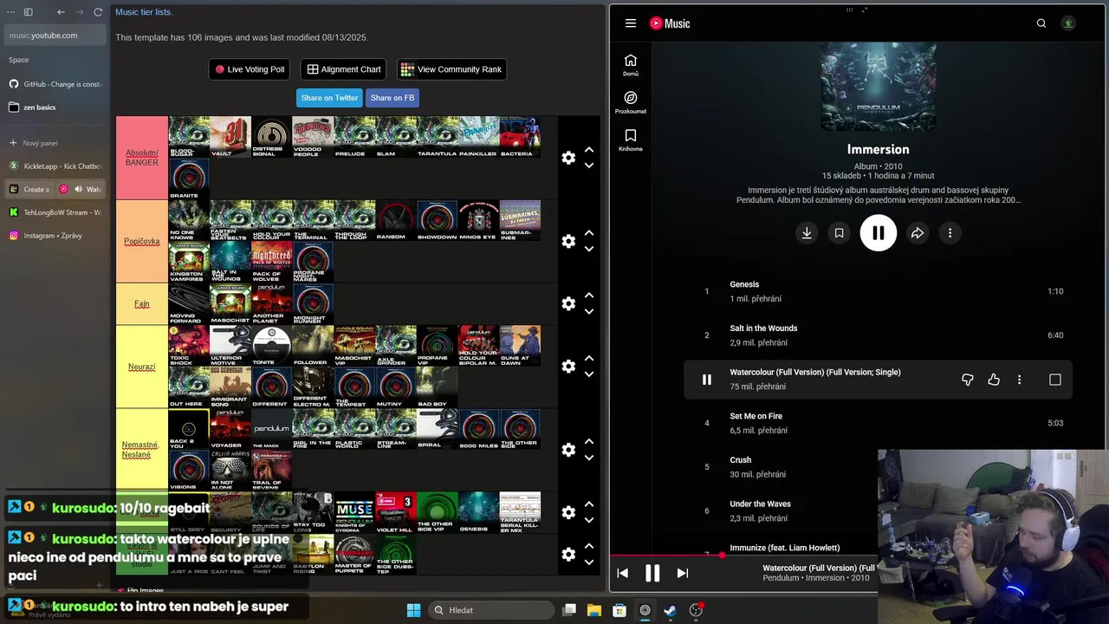Like the Watercolour track
The image size is (1109, 624).
[x=994, y=380]
